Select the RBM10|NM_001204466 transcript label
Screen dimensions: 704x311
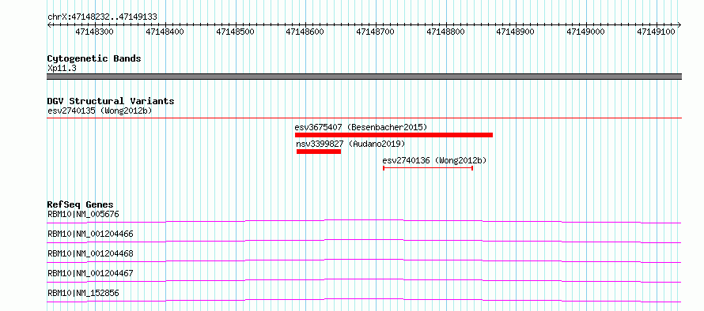click(x=90, y=234)
